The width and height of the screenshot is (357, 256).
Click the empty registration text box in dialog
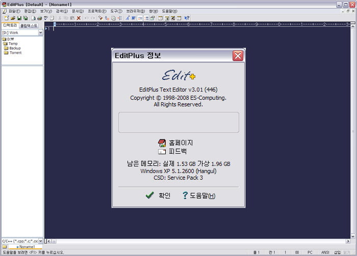(178, 123)
